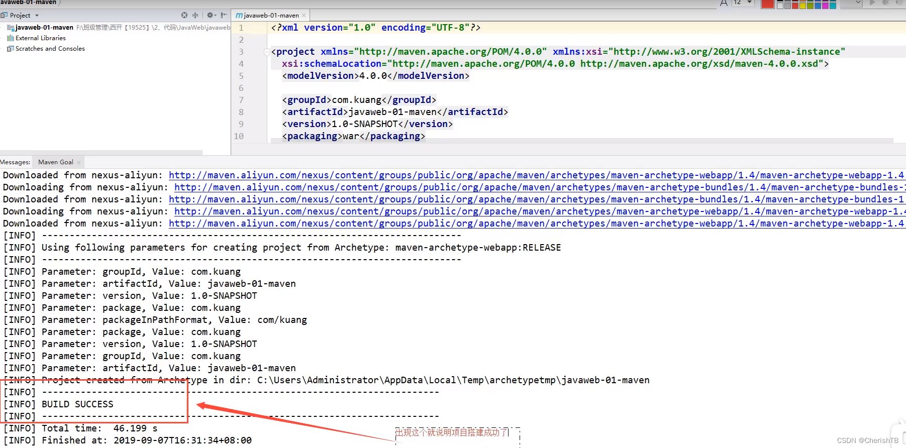The width and height of the screenshot is (906, 448).
Task: Open the last Downloaded maven-archetype-webapp link
Action: coord(536,223)
